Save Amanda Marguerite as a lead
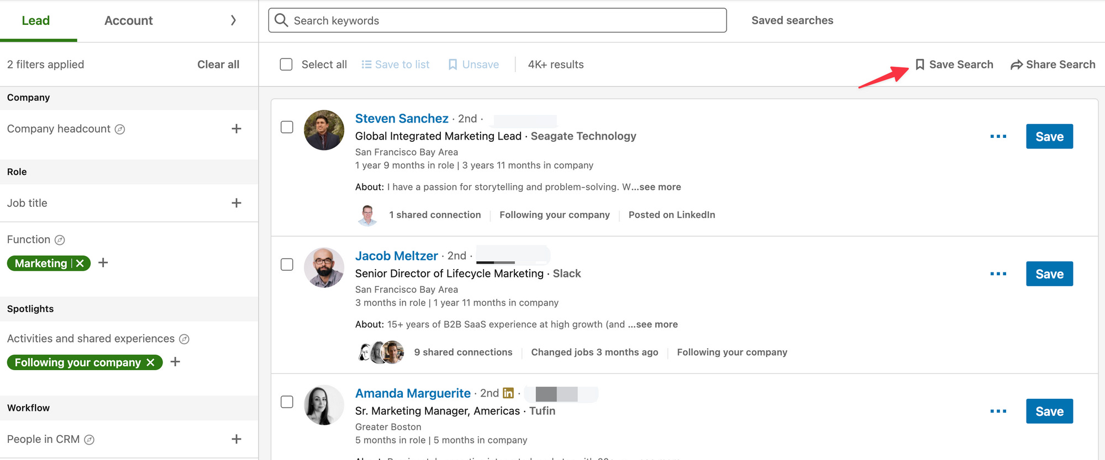The height and width of the screenshot is (460, 1105). [x=1049, y=411]
